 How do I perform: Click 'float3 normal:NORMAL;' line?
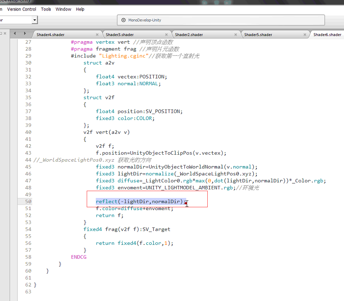(128, 84)
